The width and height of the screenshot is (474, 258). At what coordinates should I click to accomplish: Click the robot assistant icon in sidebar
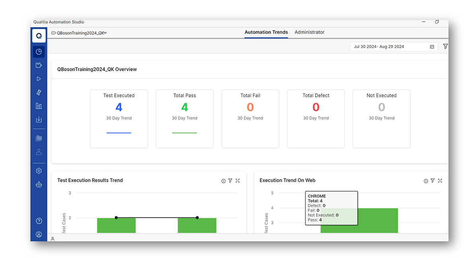[x=39, y=184]
